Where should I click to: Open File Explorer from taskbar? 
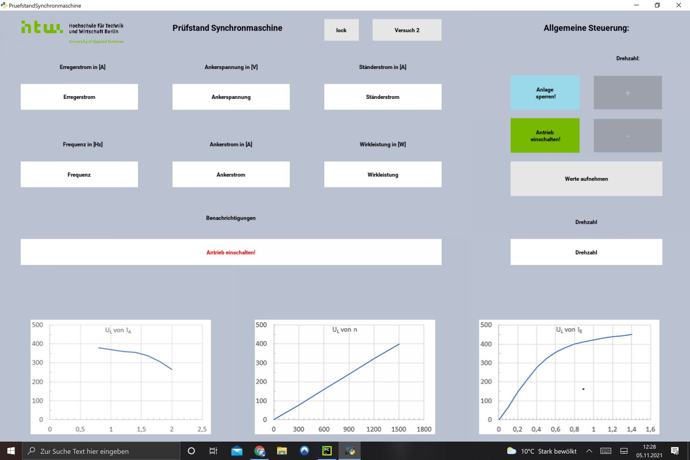click(282, 451)
